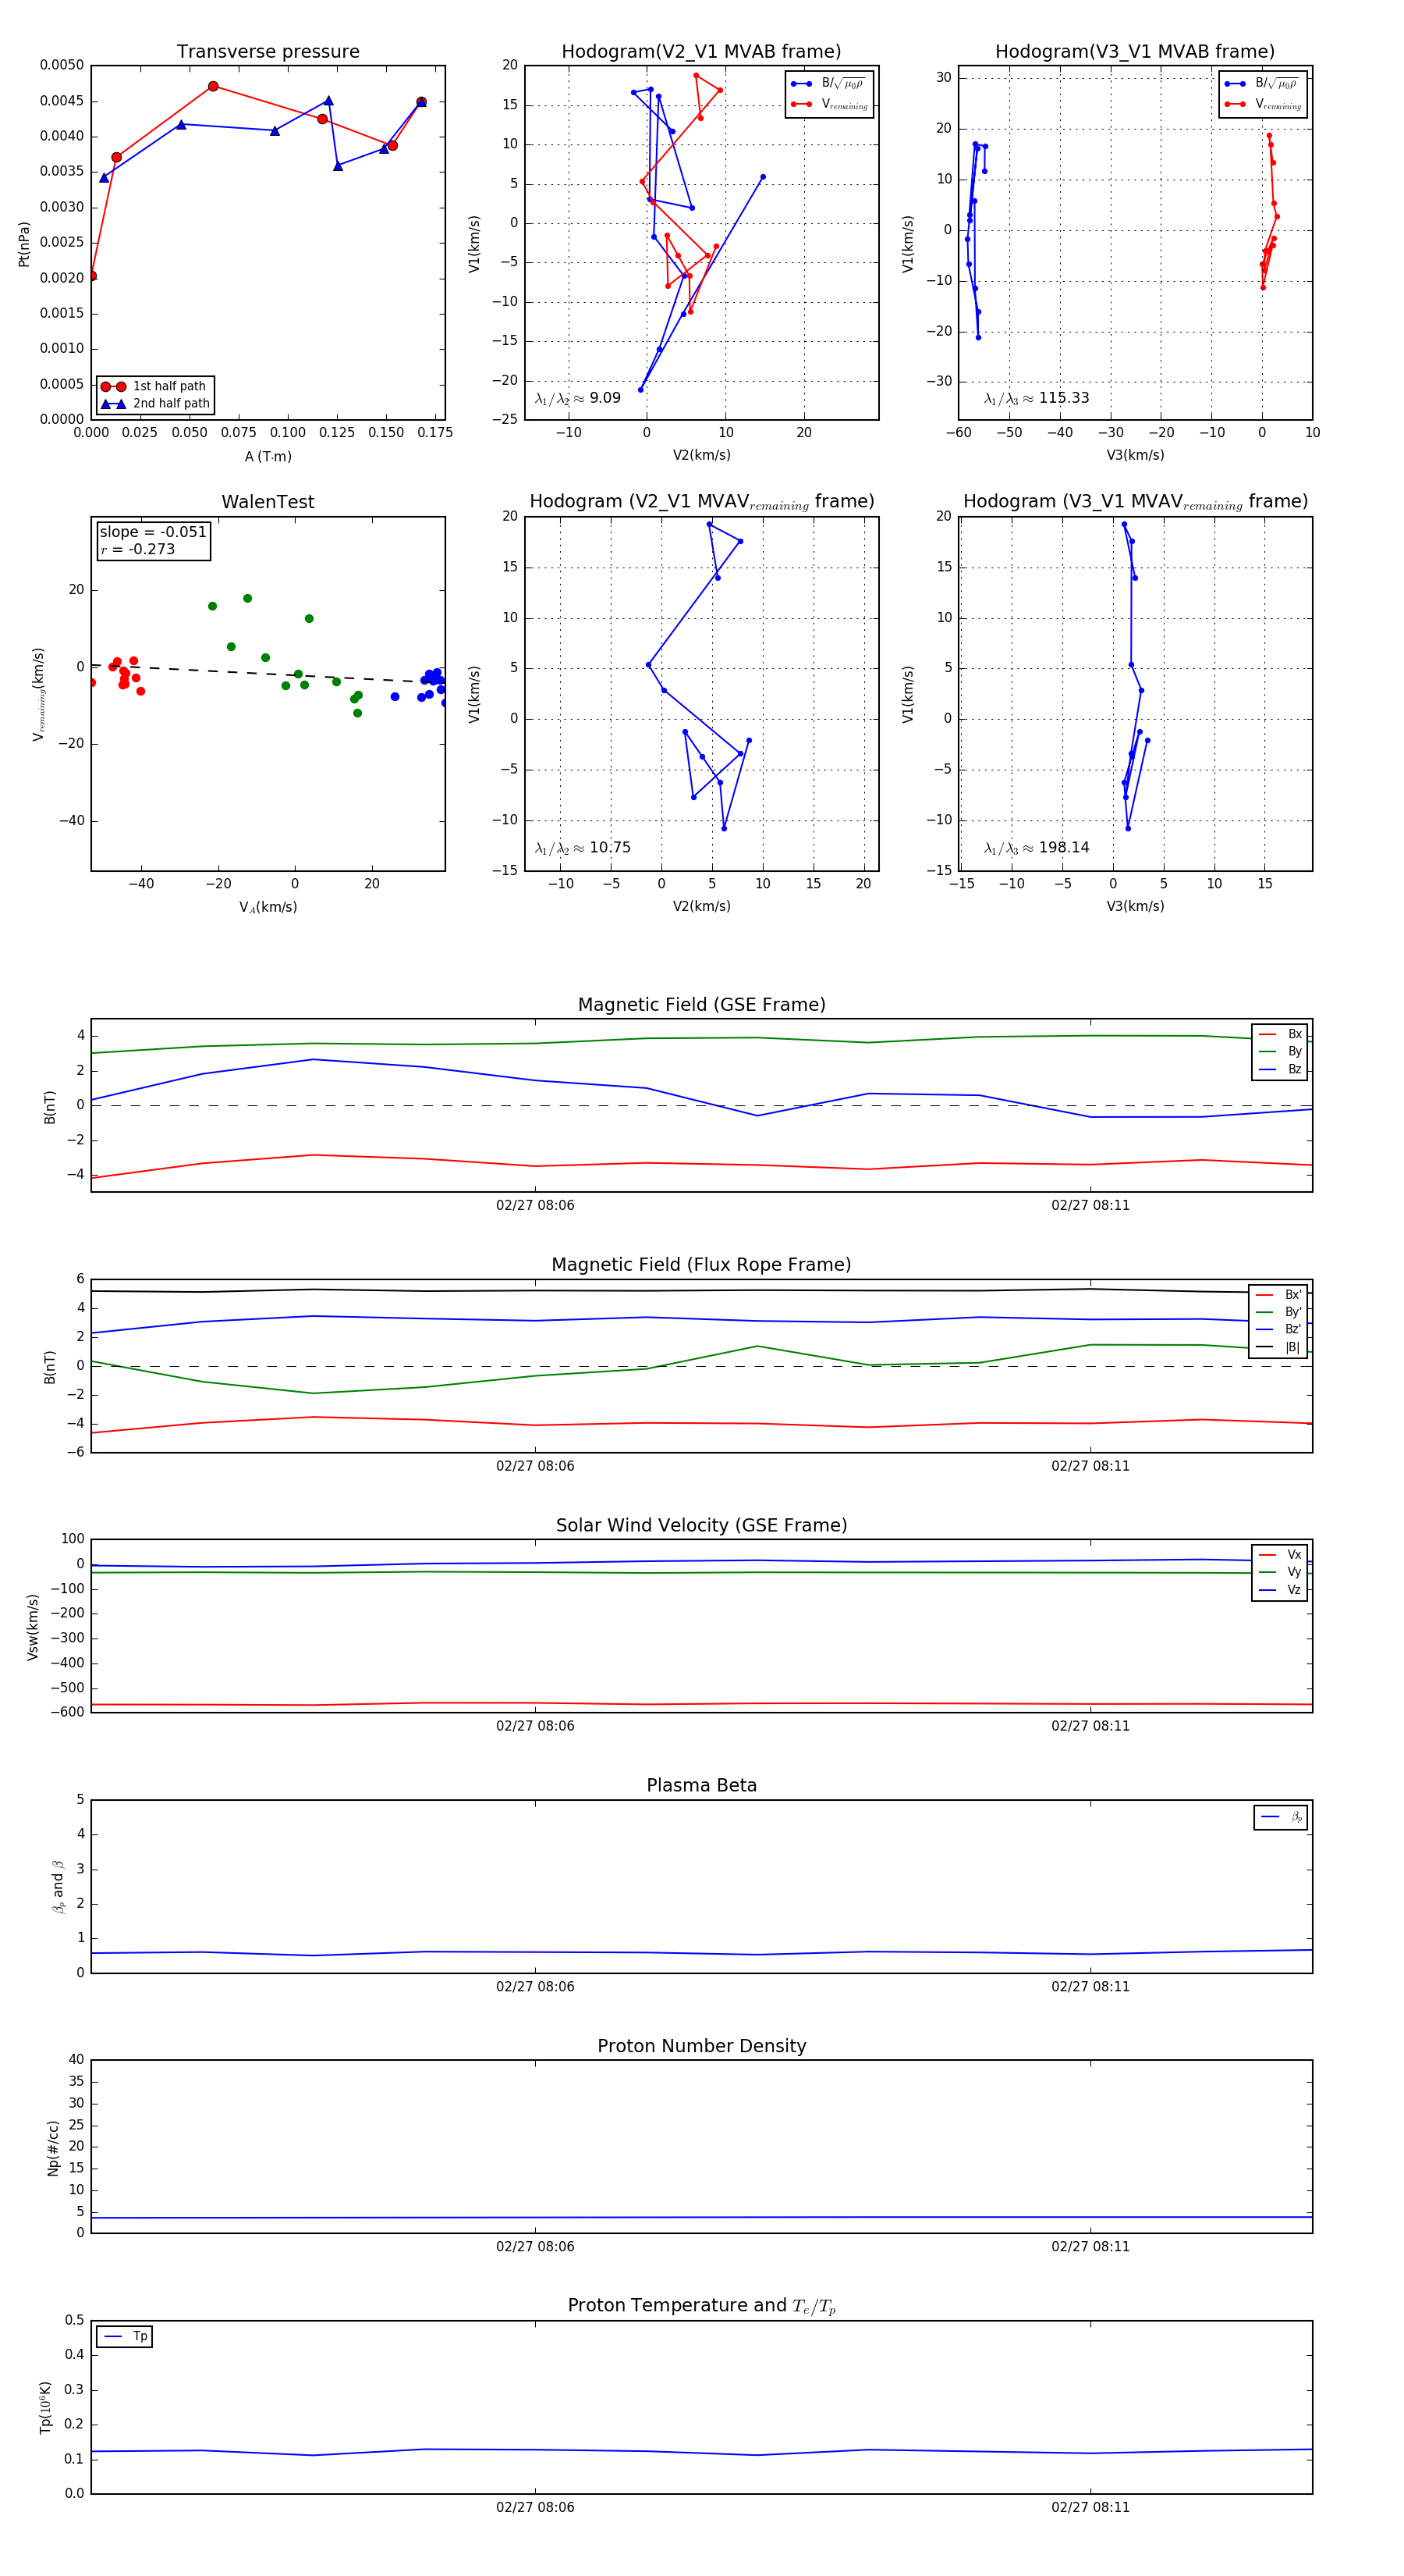Click the 'Magnetic Field (GSE Frame)' title
Image resolution: width=1404 pixels, height=2576 pixels.
701,1005
